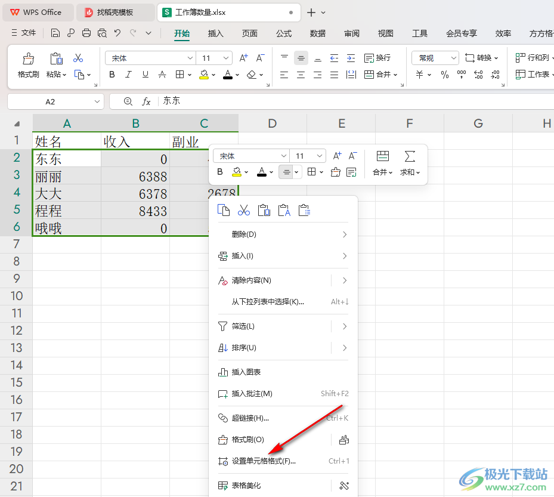Click Hyperlink (超链接) entry
Screen dimensions: 554x497
point(283,418)
